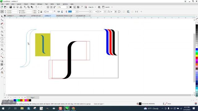Select the Text tool
198x111 pixels.
(x=2, y=49)
